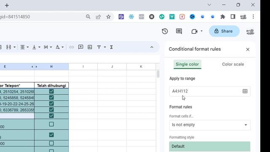270x152 pixels.
Task: Uncheck checkbox in the 5245858 row
Action: [51, 98]
